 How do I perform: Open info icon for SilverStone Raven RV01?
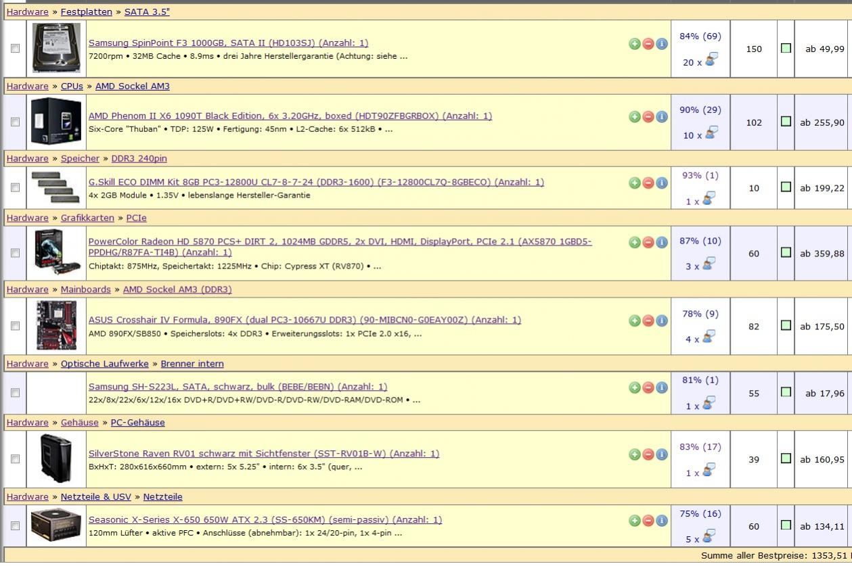(x=662, y=454)
